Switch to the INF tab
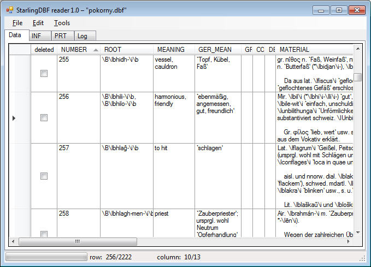 (40, 36)
